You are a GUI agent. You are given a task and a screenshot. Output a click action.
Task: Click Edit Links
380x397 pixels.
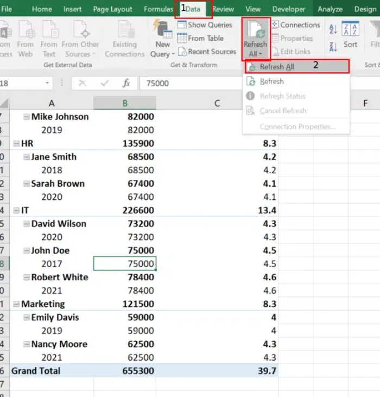[291, 52]
